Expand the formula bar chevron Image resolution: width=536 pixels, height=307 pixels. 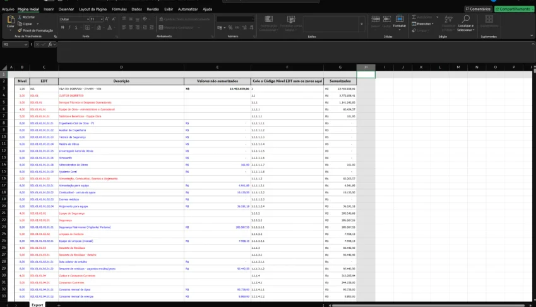tap(533, 44)
